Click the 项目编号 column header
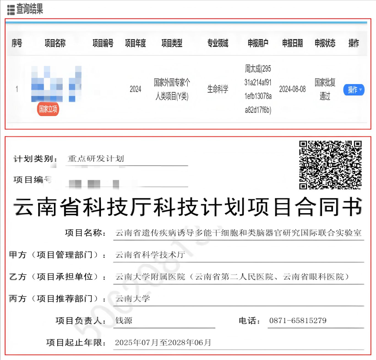The width and height of the screenshot is (376, 360). coord(103,43)
